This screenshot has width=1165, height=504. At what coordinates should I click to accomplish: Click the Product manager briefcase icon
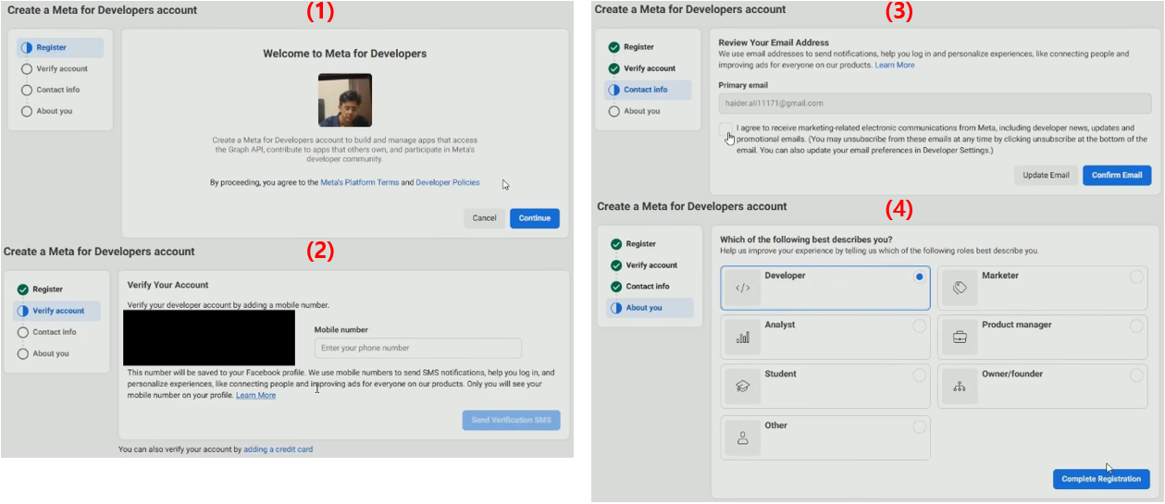pyautogui.click(x=960, y=338)
